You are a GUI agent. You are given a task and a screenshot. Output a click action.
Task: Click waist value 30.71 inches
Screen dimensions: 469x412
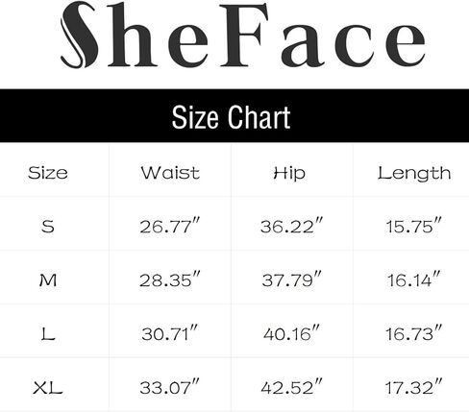(170, 333)
